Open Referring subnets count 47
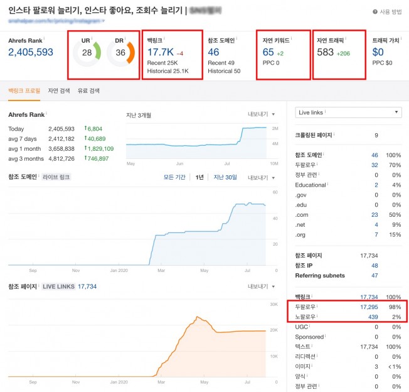Image resolution: width=409 pixels, height=392 pixels. click(x=374, y=276)
